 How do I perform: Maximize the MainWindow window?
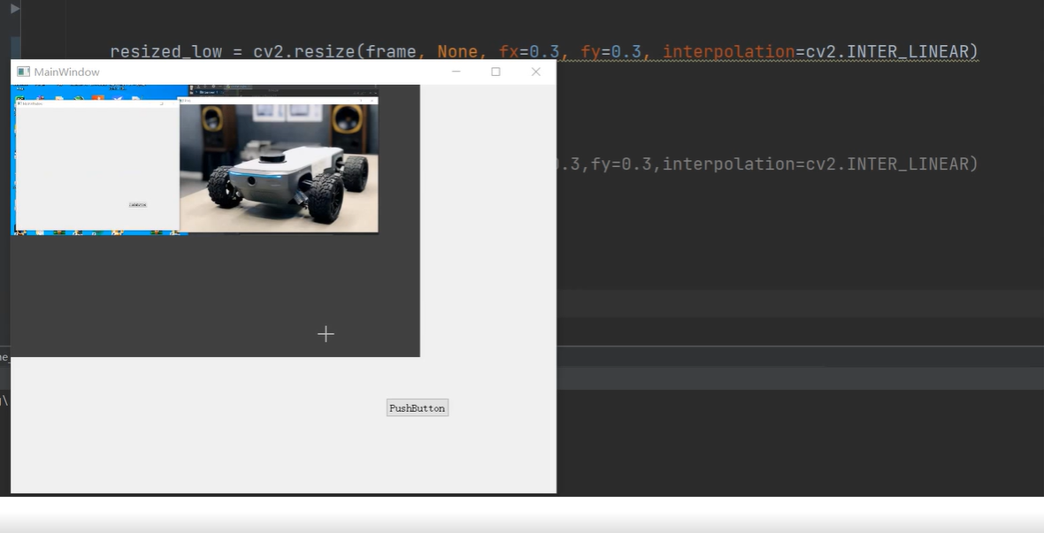point(495,72)
